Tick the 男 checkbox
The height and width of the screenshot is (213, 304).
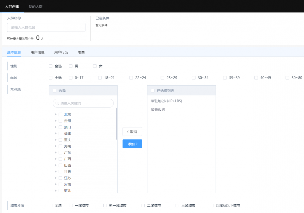71,66
